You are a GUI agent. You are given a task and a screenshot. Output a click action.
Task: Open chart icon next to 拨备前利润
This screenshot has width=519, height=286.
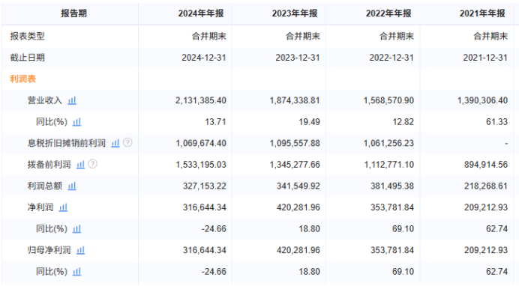tap(81, 165)
